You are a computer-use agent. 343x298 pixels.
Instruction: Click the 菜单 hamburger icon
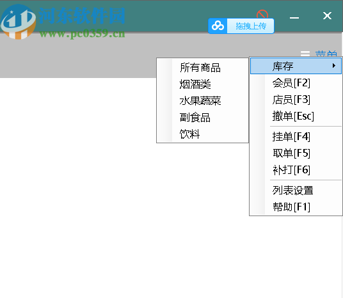click(x=305, y=54)
